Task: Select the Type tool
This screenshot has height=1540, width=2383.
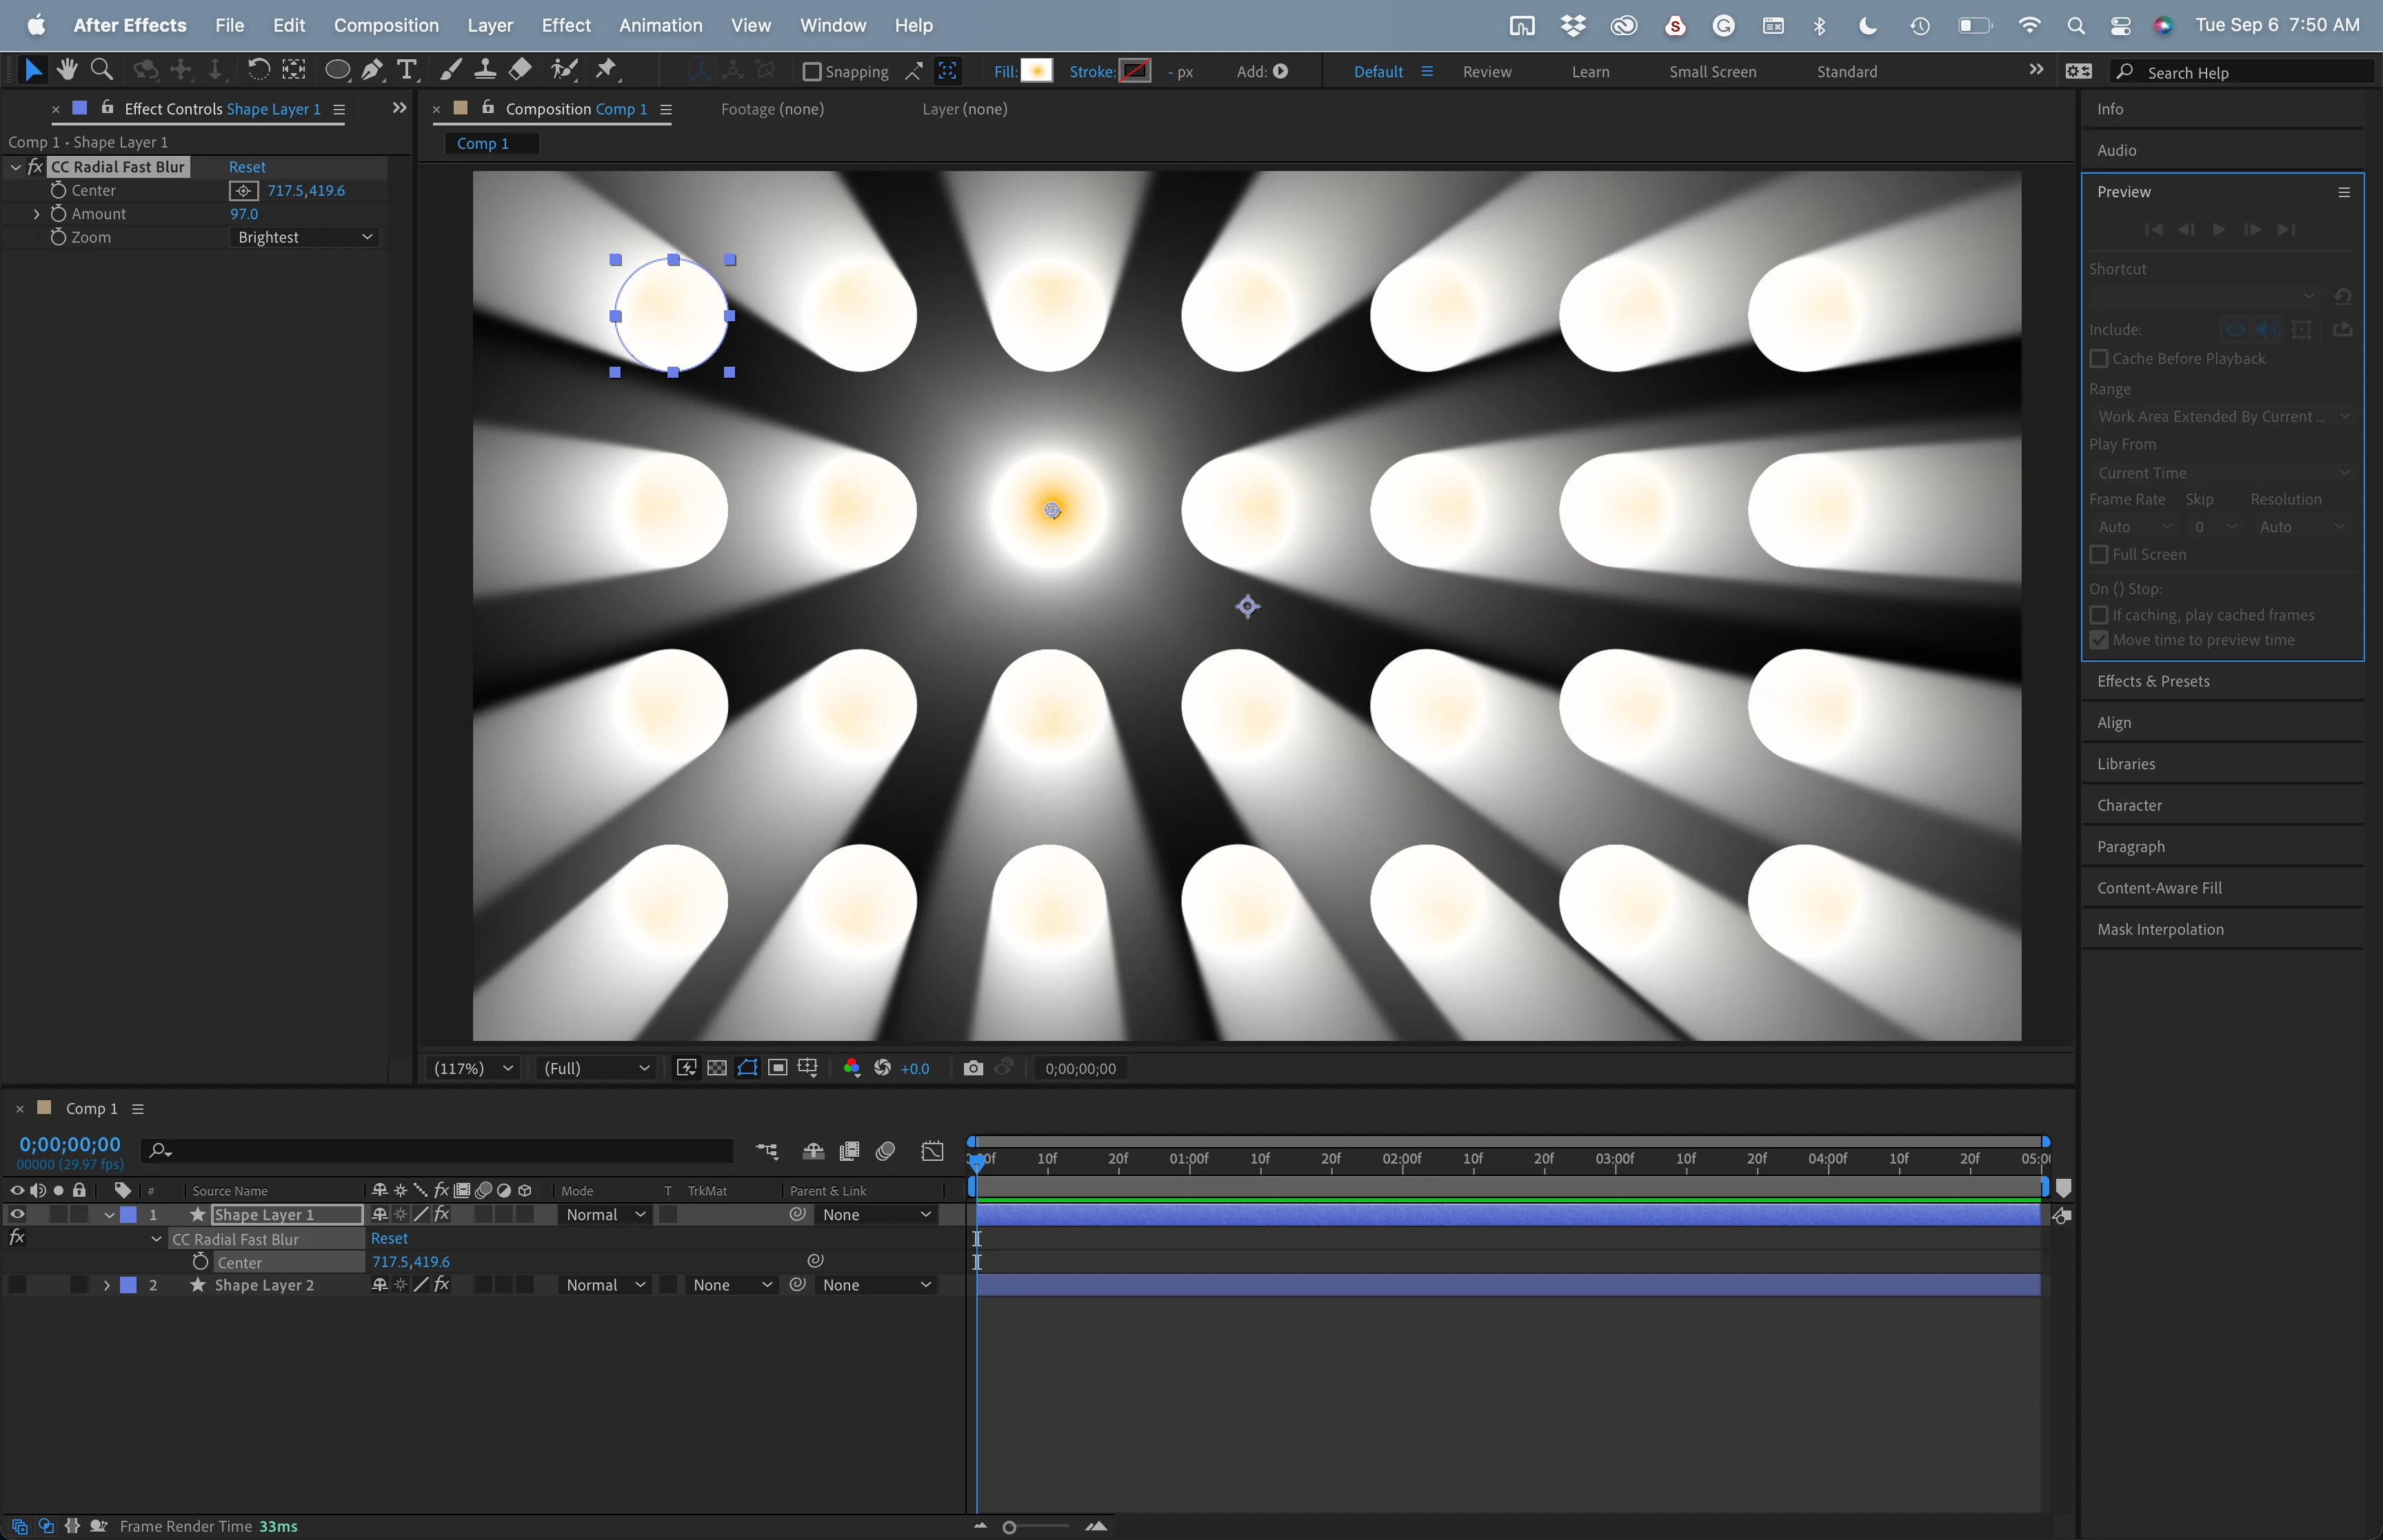Action: point(406,70)
